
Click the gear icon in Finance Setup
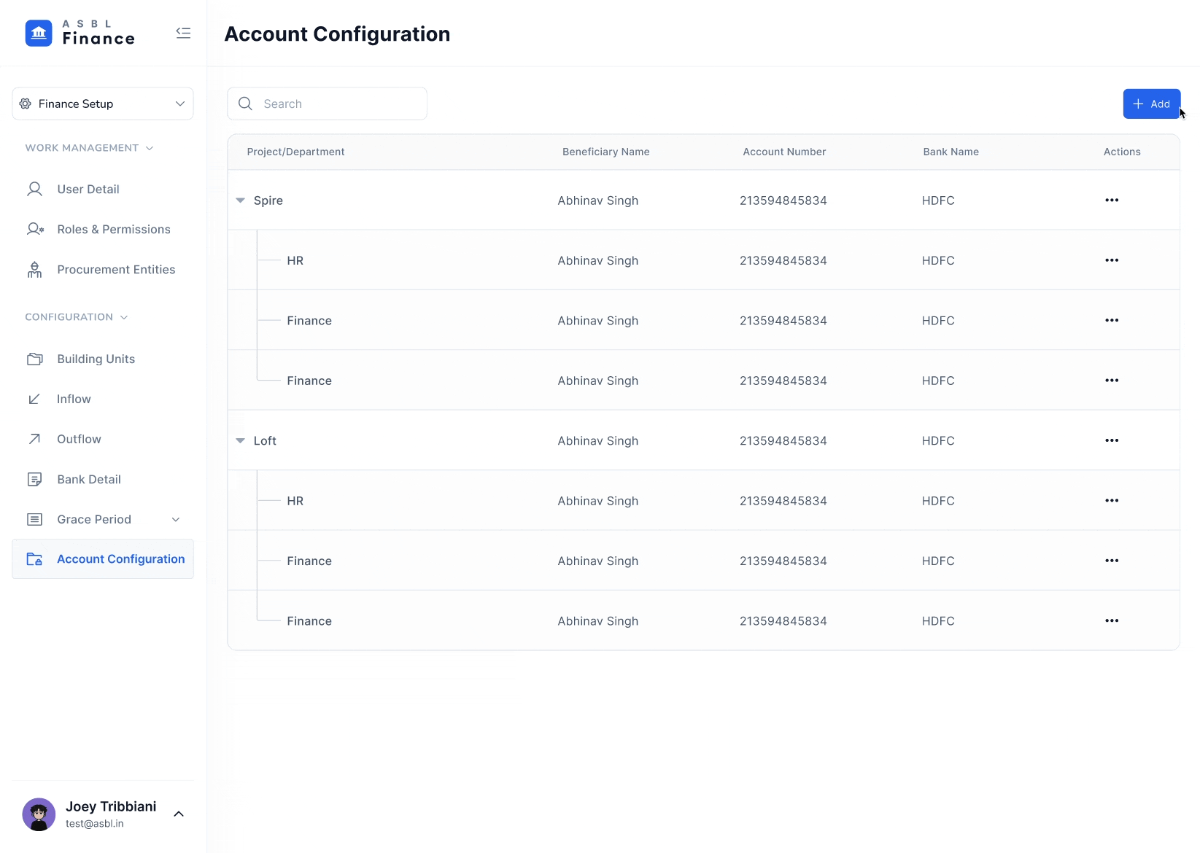point(26,104)
